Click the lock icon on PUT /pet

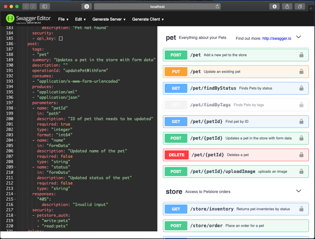301,72
